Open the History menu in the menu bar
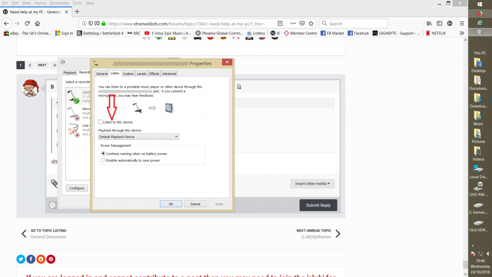492x277 pixels. click(40, 3)
